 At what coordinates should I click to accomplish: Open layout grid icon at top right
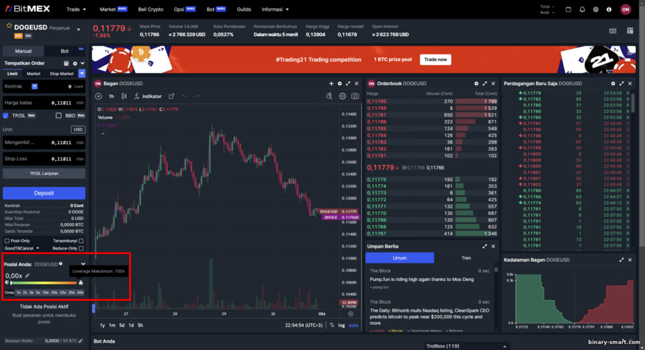point(630,31)
